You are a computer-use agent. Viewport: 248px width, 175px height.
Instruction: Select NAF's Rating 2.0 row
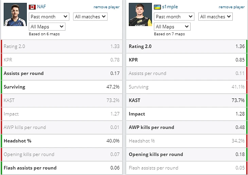(x=61, y=46)
